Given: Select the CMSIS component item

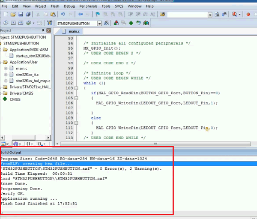Looking at the screenshot, I should pyautogui.click(x=15, y=99).
